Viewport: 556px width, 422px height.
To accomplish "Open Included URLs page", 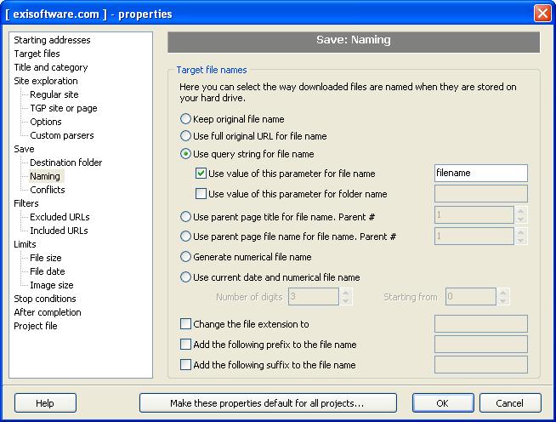I will pyautogui.click(x=59, y=231).
